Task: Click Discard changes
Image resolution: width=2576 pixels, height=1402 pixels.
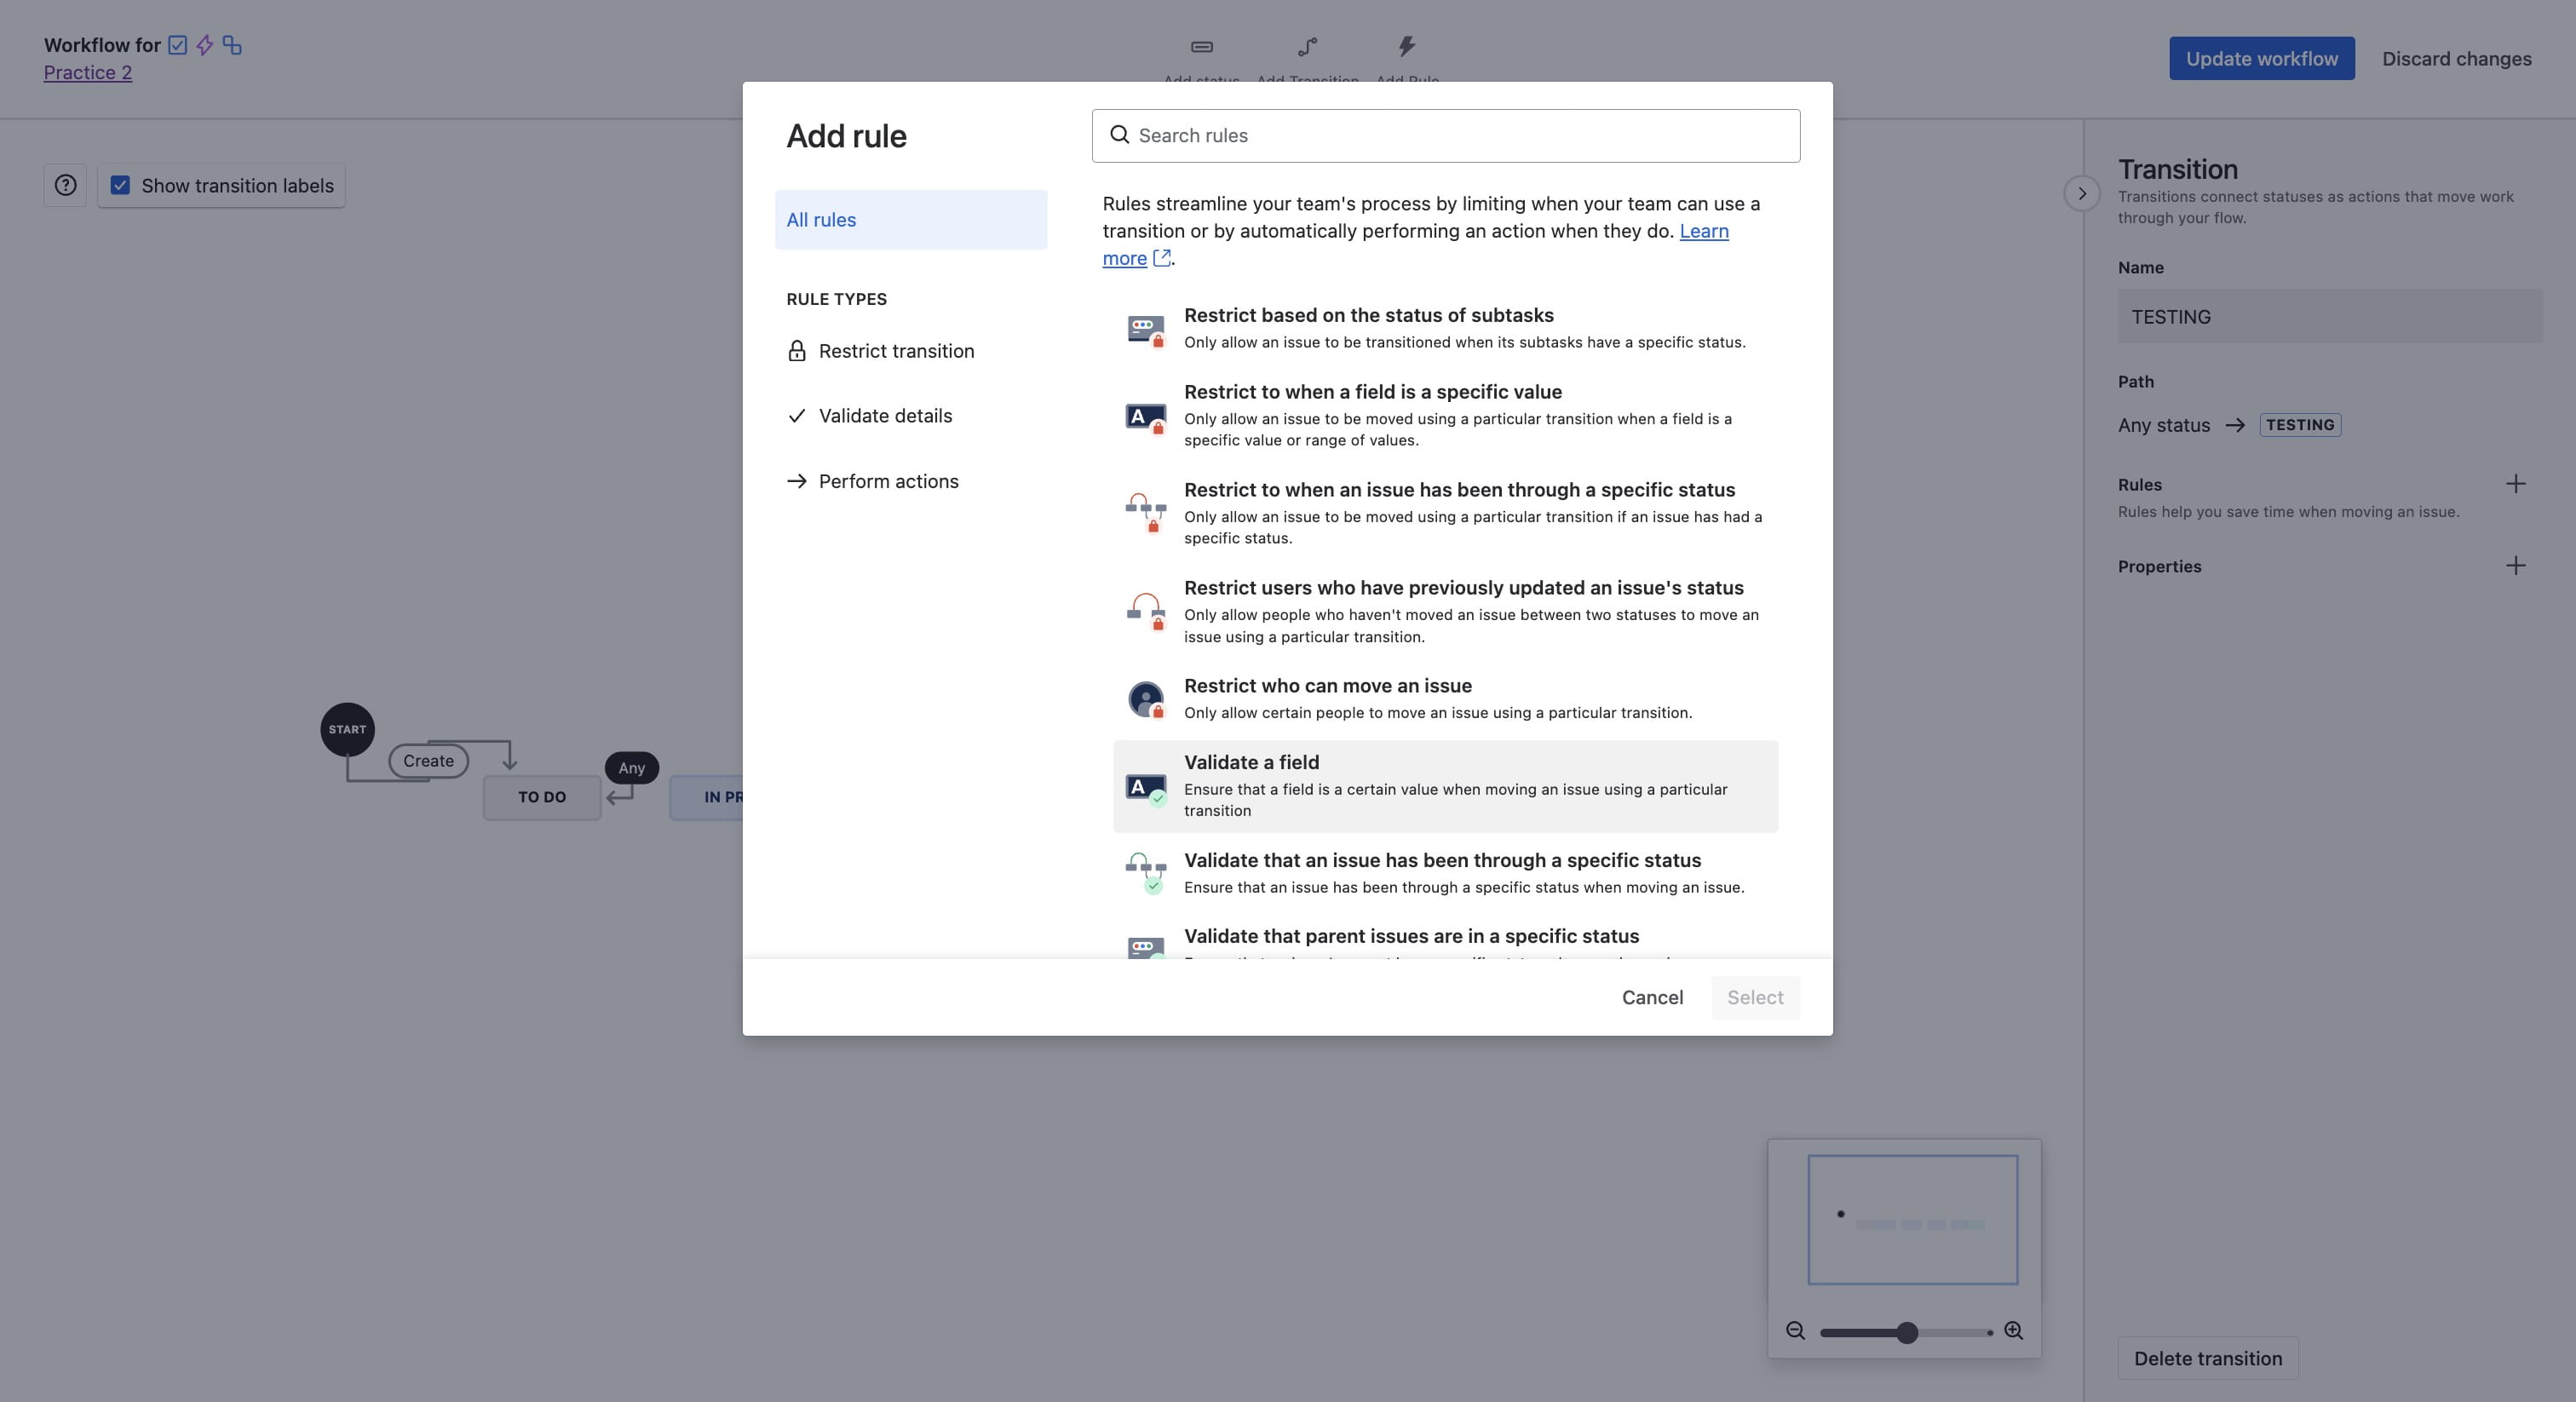Action: click(x=2456, y=58)
